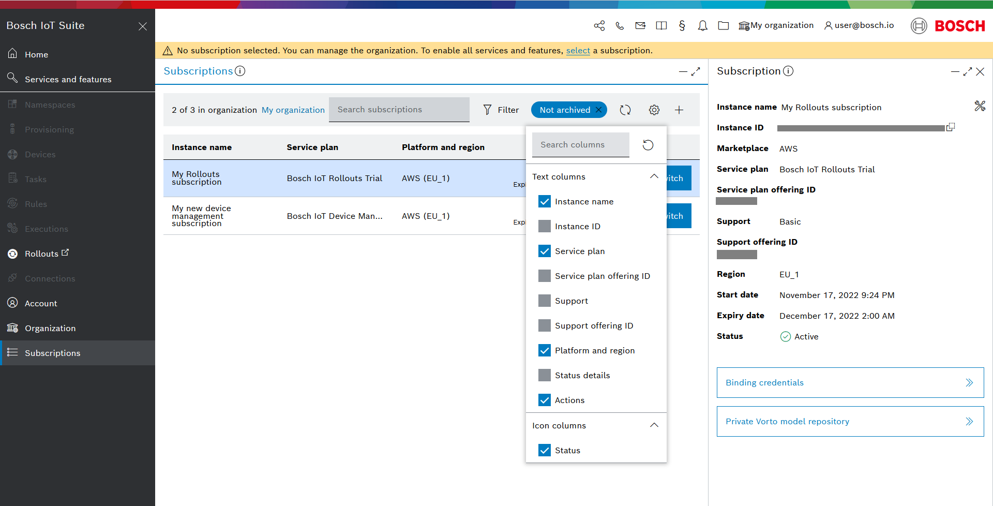The width and height of the screenshot is (993, 506).
Task: Focus the Search subscriptions field
Action: [x=399, y=110]
